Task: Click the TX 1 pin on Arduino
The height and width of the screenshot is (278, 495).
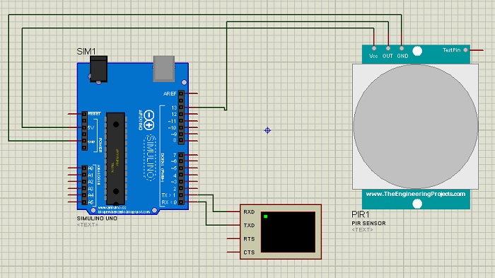Action: pos(181,195)
